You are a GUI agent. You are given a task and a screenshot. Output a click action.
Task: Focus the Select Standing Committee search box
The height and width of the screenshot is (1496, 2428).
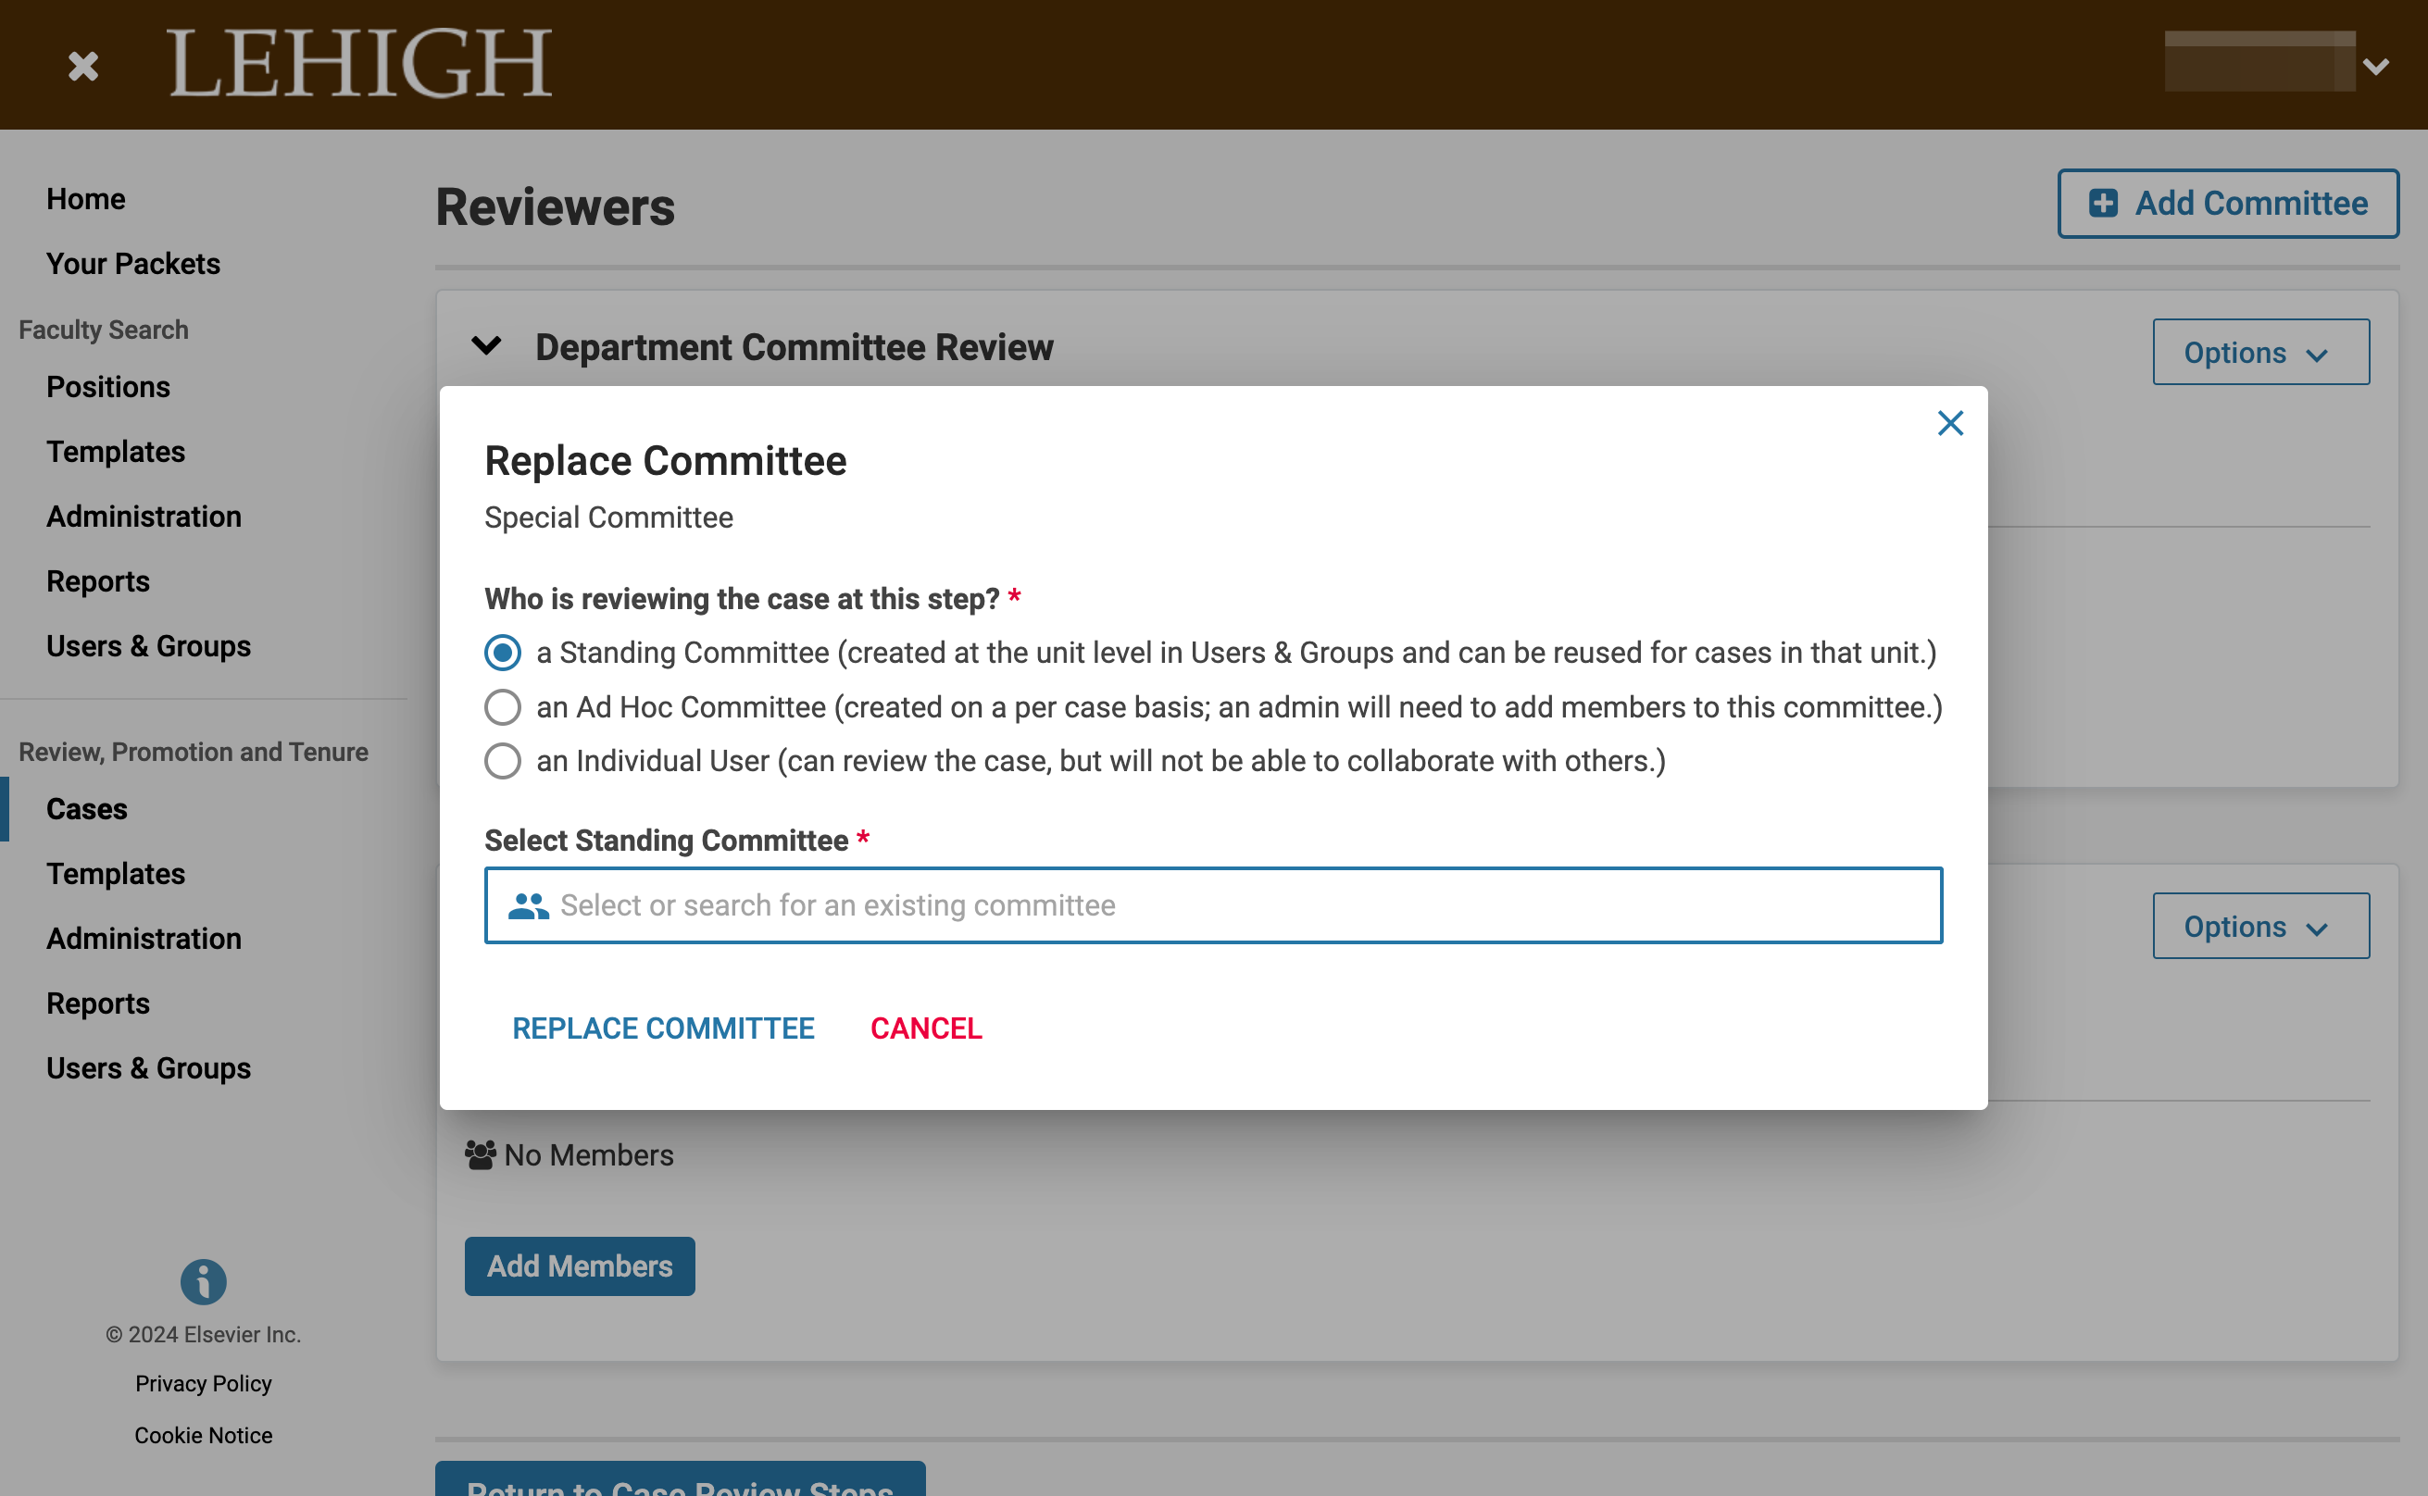[1213, 905]
